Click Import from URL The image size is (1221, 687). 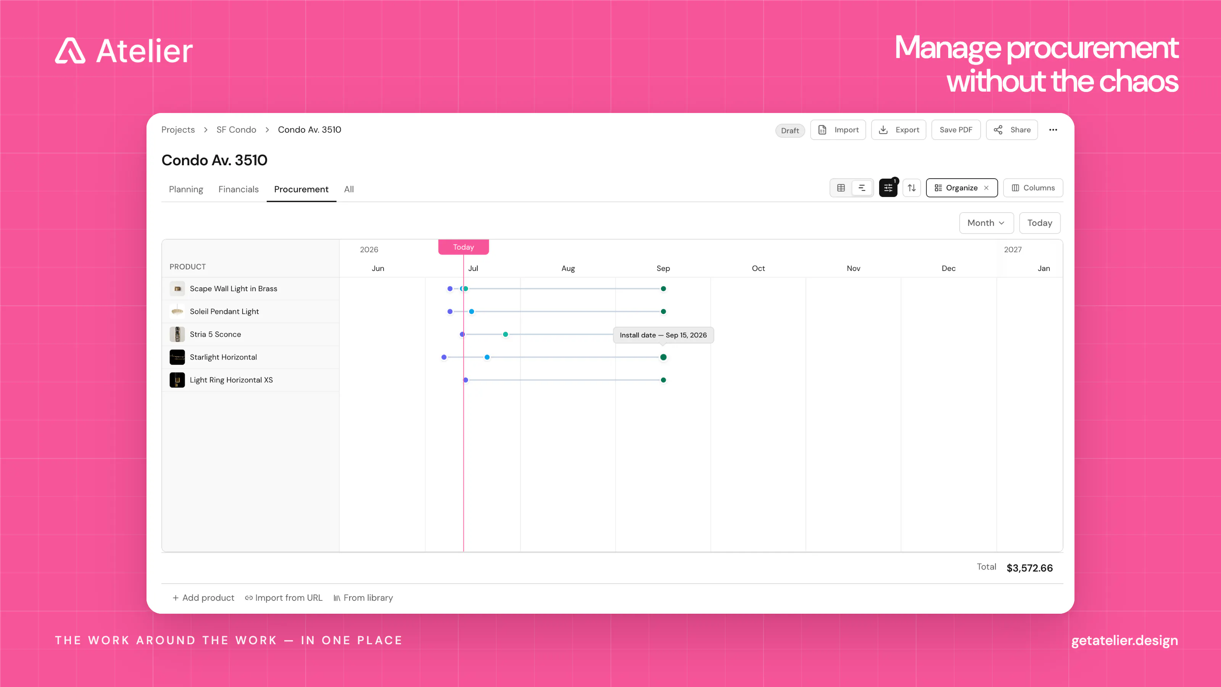(x=284, y=598)
